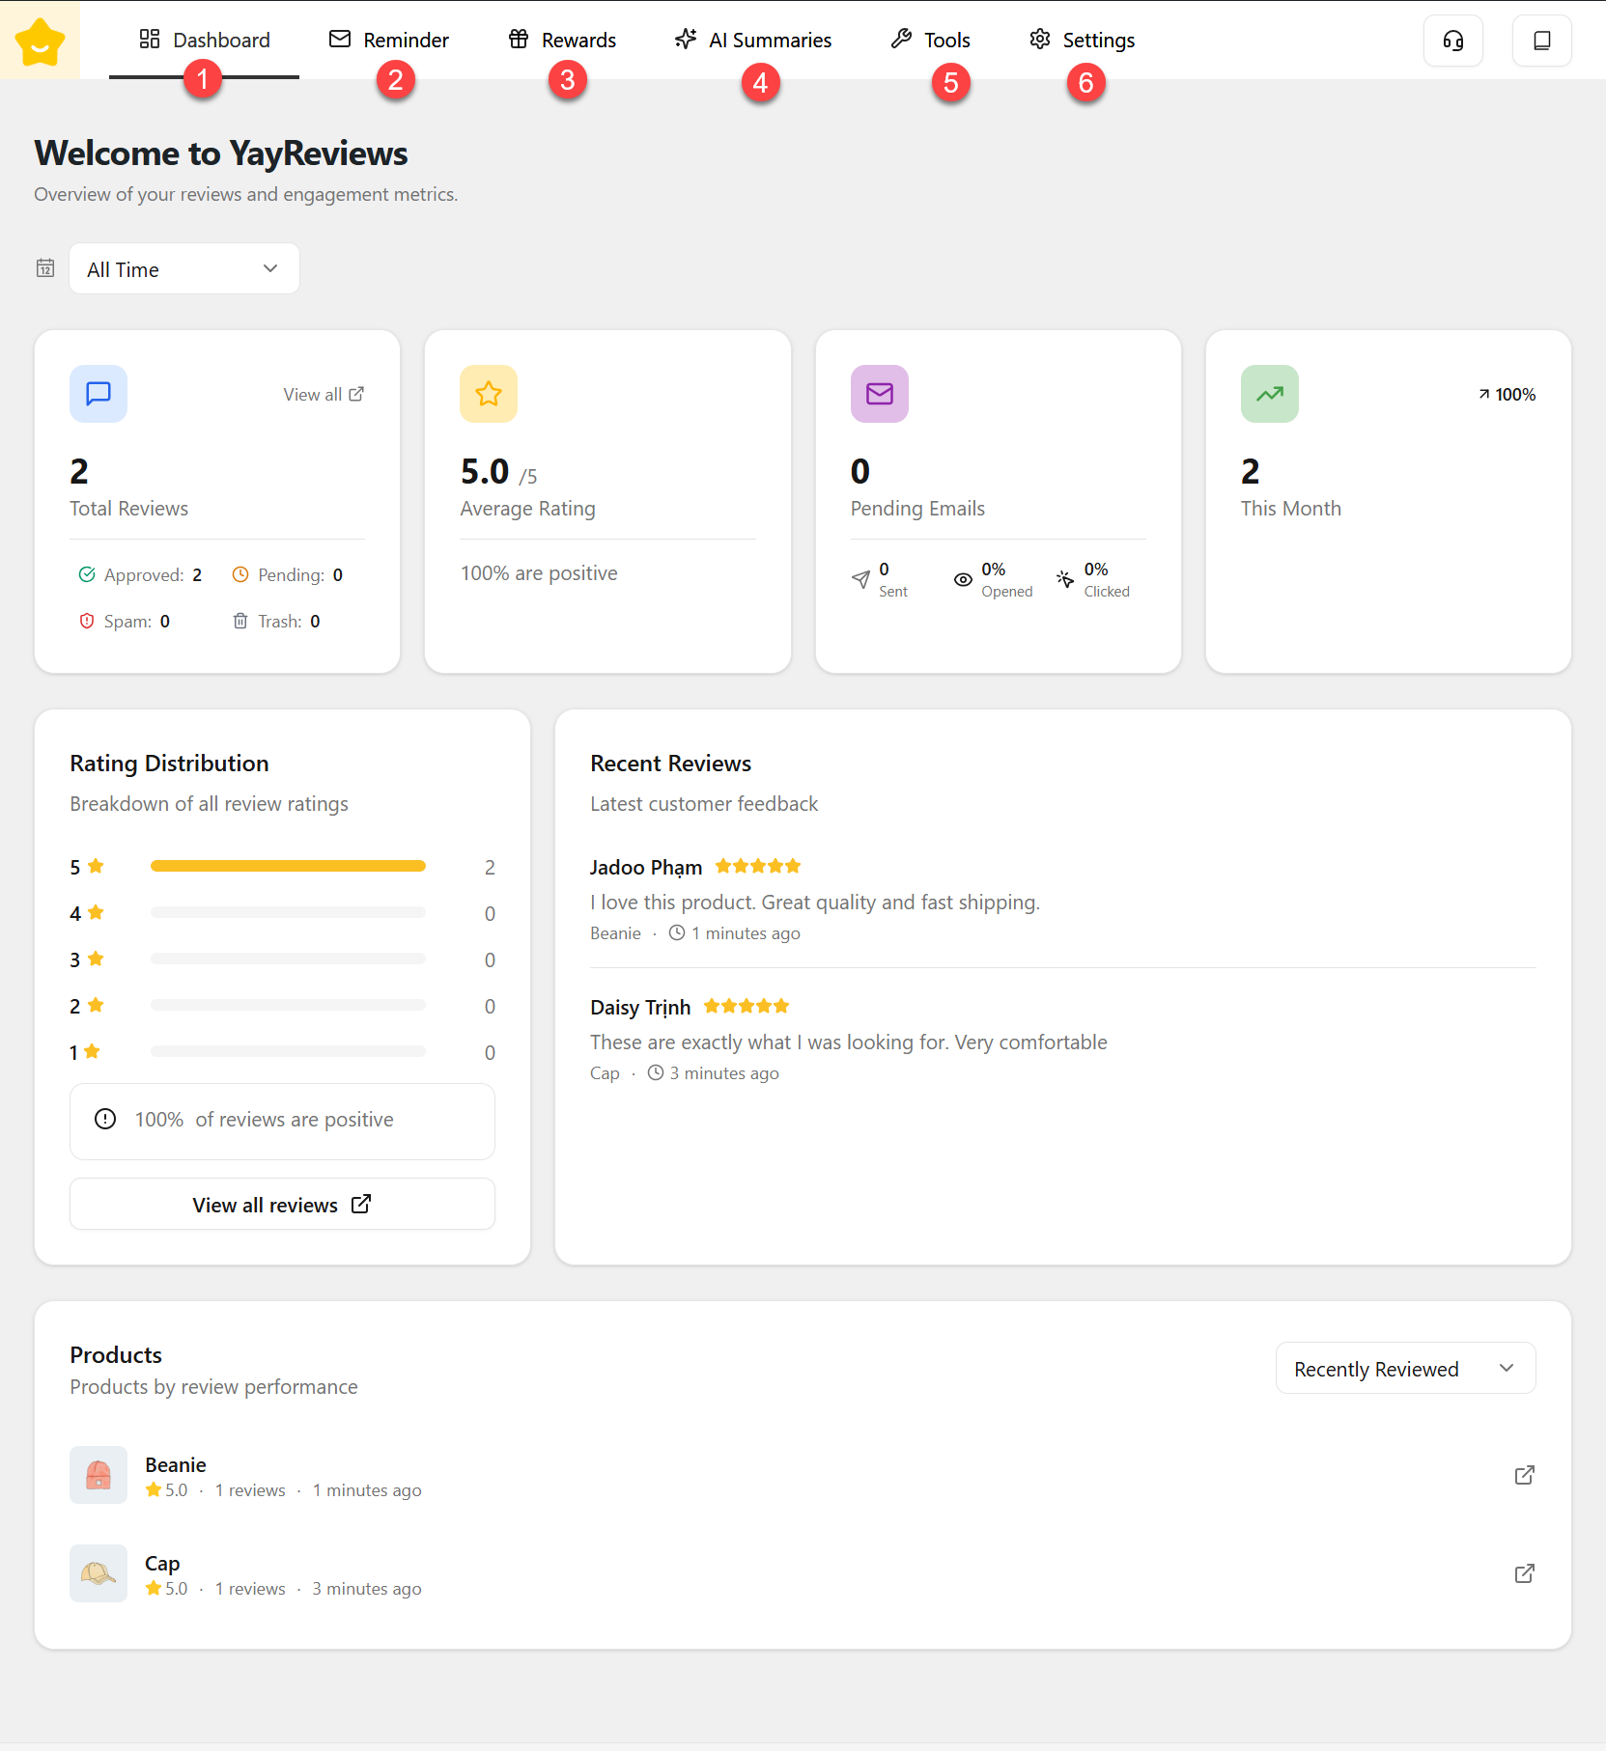Select the Beanie product thumbnail
Screen dimensions: 1606x1751
(99, 1475)
